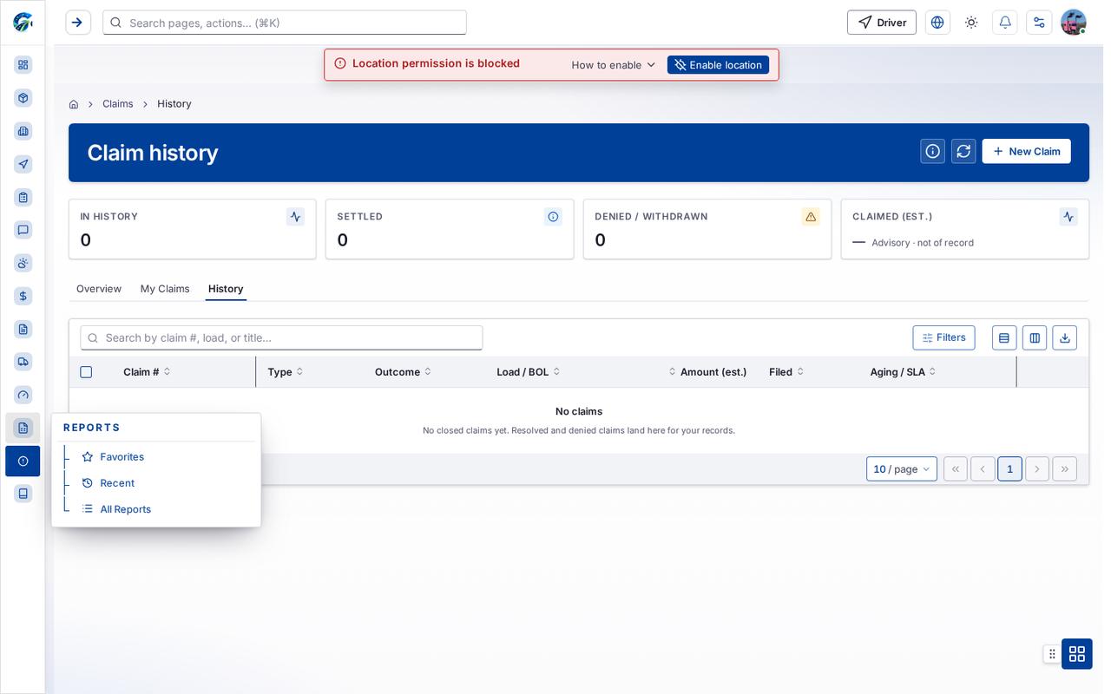Image resolution: width=1111 pixels, height=694 pixels.
Task: Open the home breadcrumb icon
Action: (x=74, y=104)
